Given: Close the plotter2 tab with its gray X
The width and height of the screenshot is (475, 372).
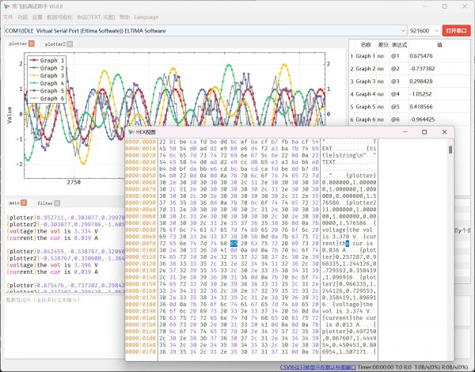Looking at the screenshot, I should point(70,44).
